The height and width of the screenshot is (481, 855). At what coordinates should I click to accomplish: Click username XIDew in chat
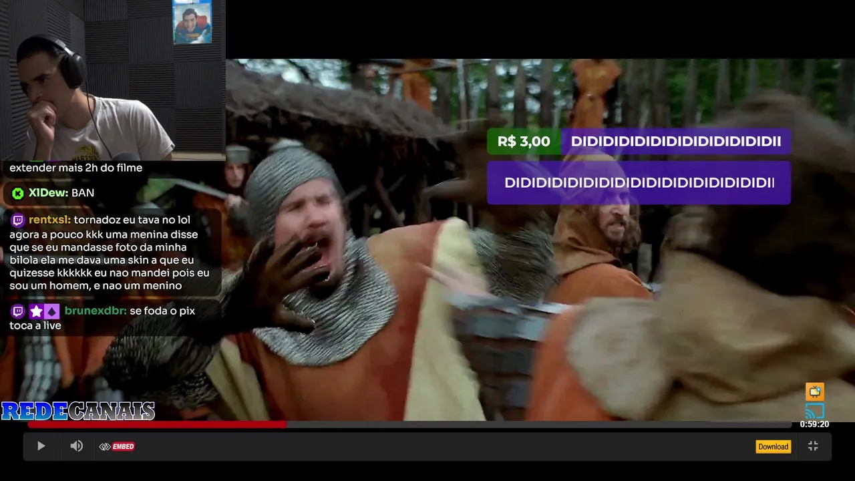pos(48,192)
